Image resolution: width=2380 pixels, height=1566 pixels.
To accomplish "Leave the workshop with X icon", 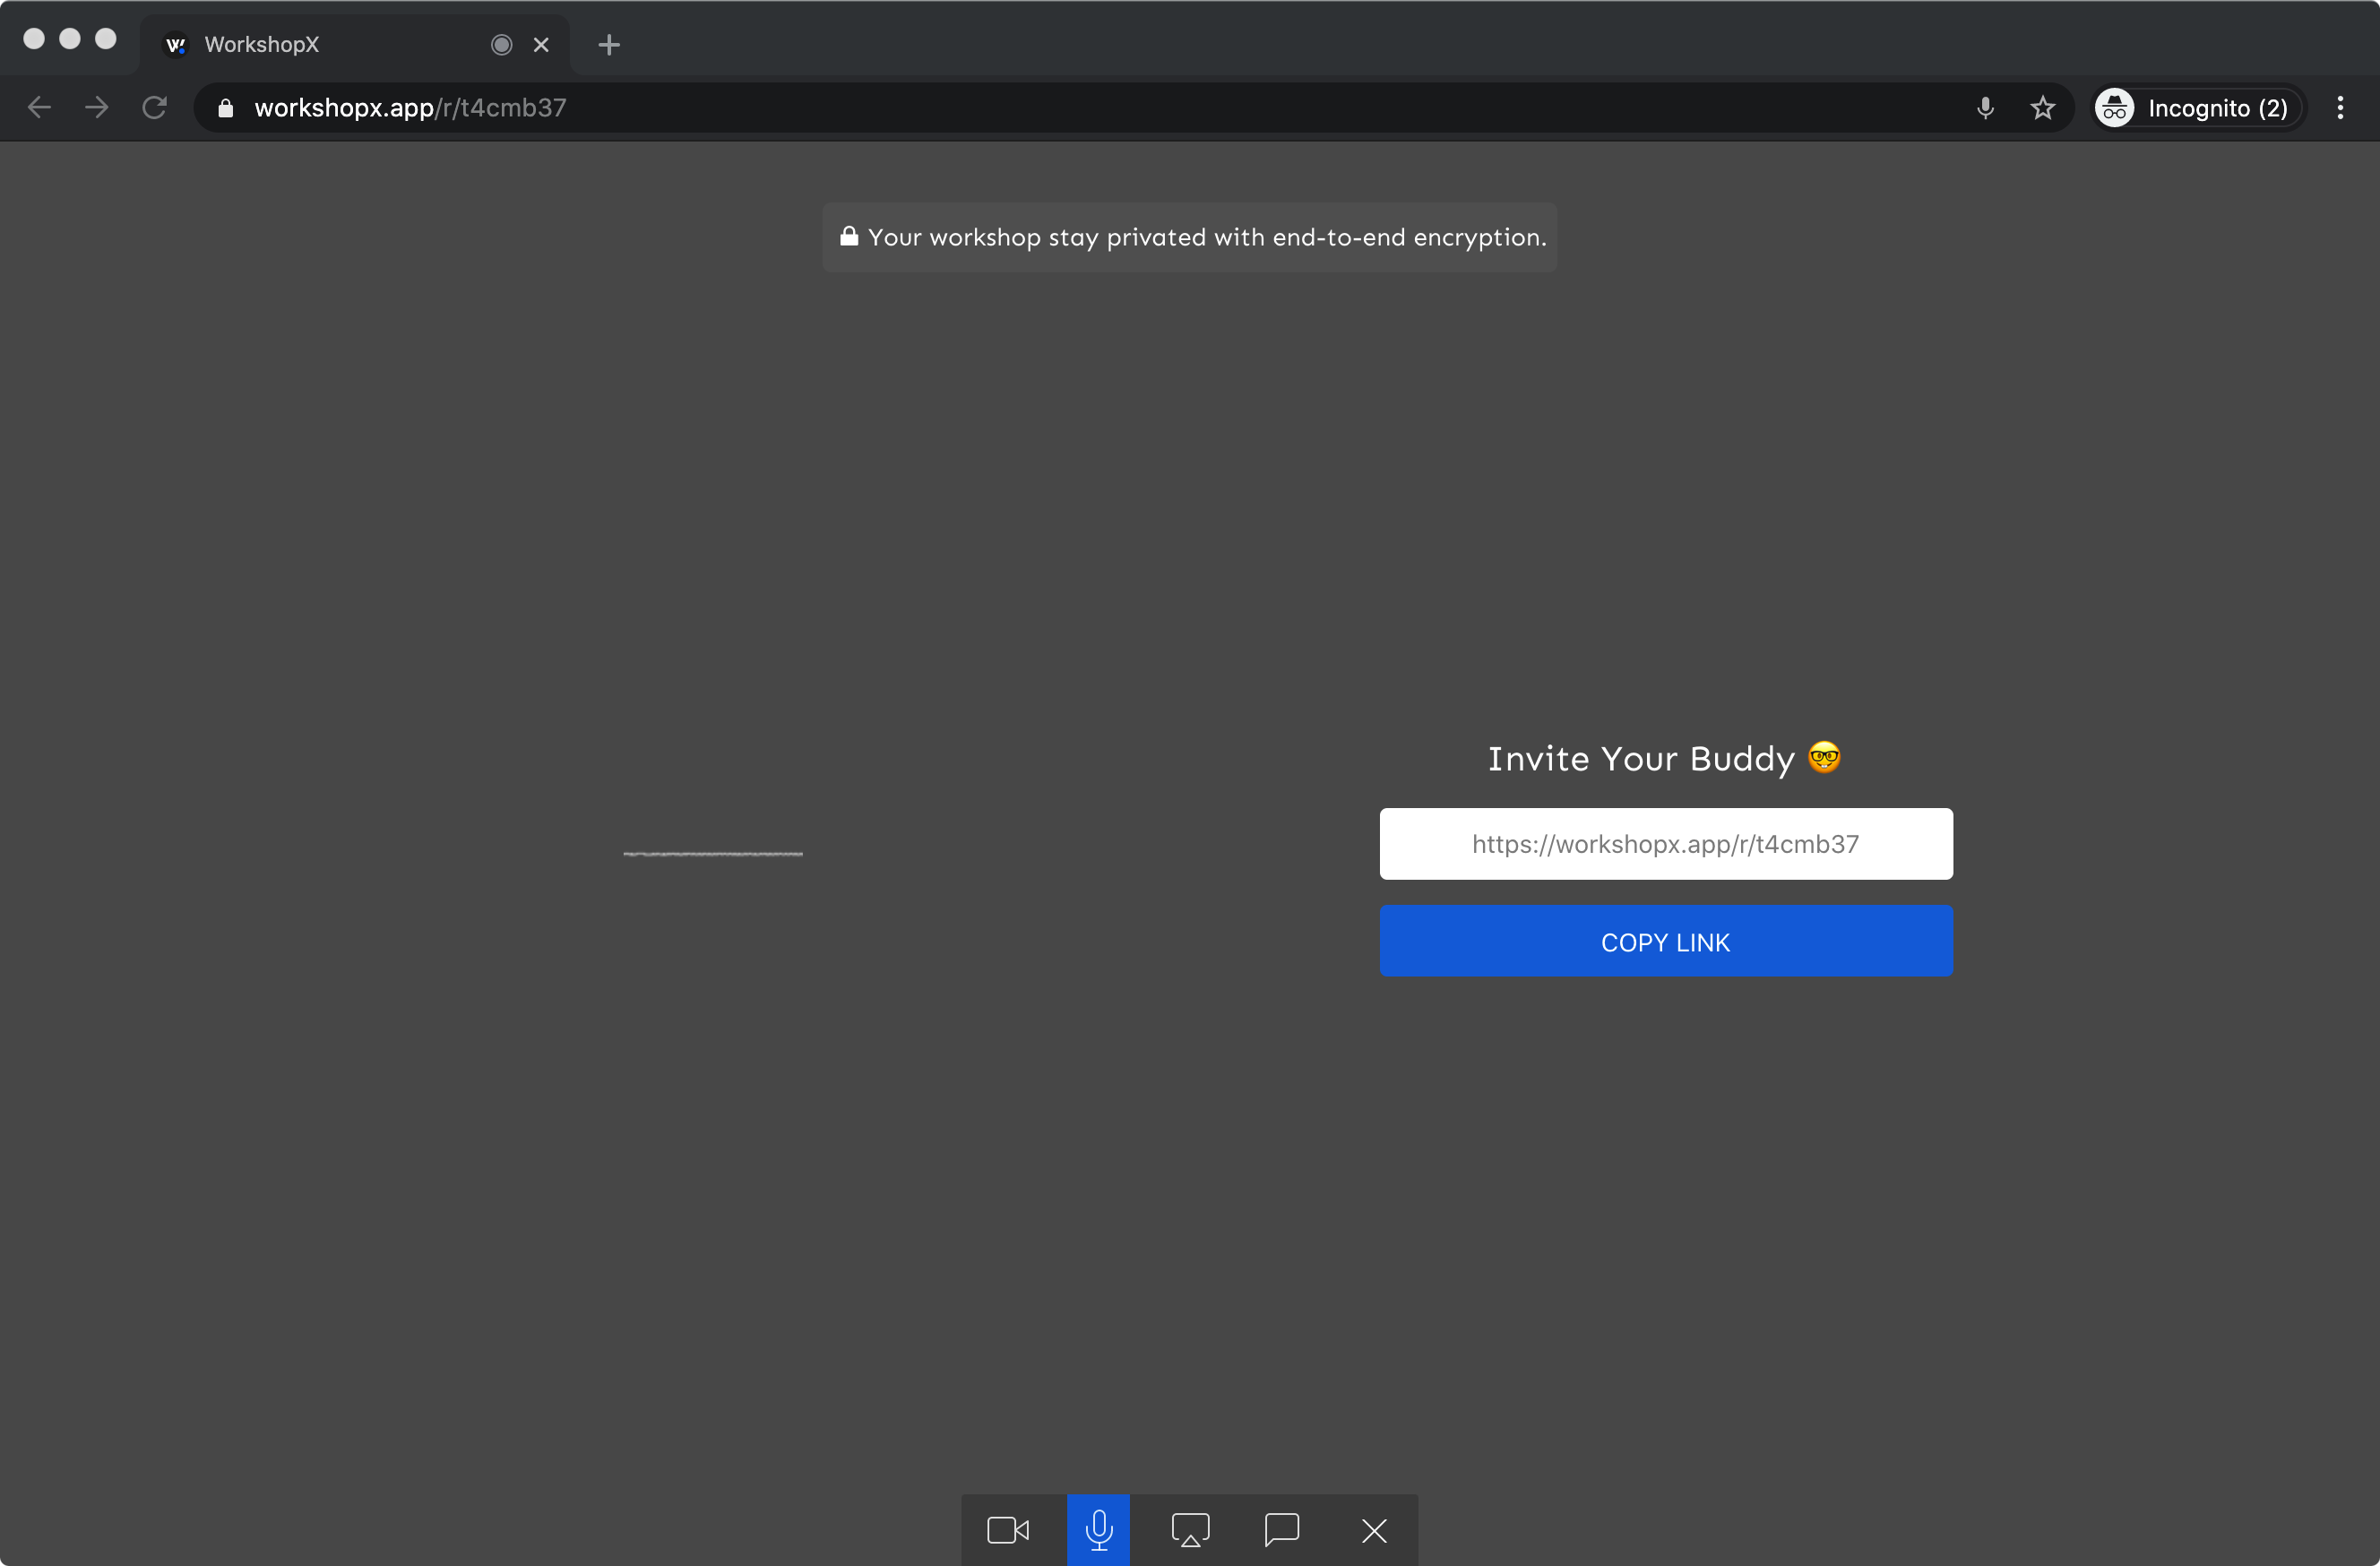I will (1374, 1530).
